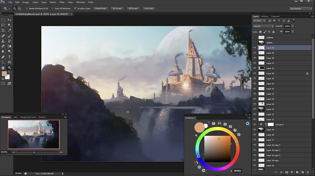Hide Layer 39 using its eye icon

pyautogui.click(x=254, y=53)
